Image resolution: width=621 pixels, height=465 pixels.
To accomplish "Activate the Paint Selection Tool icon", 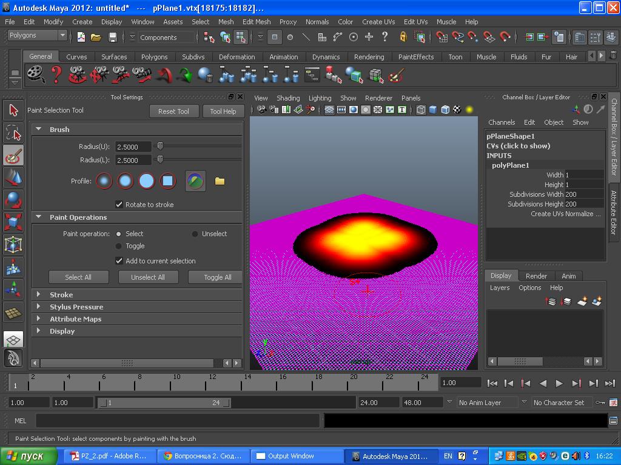I will coord(13,156).
